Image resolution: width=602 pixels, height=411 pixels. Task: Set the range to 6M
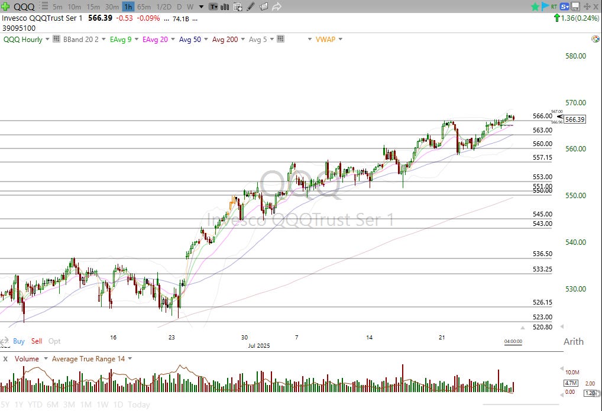(x=52, y=404)
